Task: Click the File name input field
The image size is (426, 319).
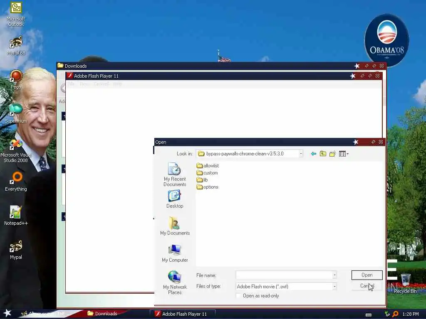Action: tap(284, 275)
